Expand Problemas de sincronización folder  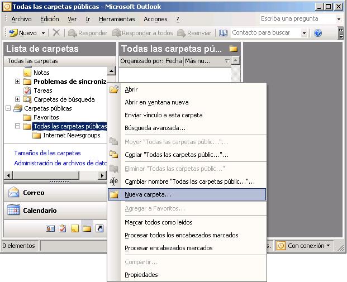17,82
